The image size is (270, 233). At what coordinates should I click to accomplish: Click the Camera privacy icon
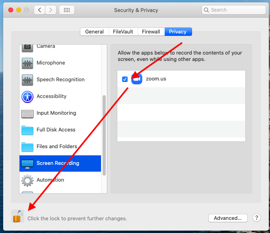pos(27,47)
